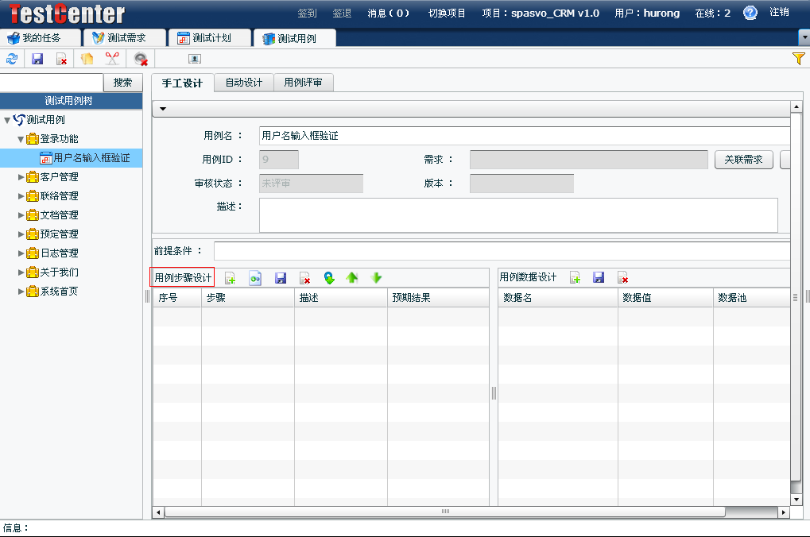
Task: Collapse the form panel with the black arrow
Action: 162,109
